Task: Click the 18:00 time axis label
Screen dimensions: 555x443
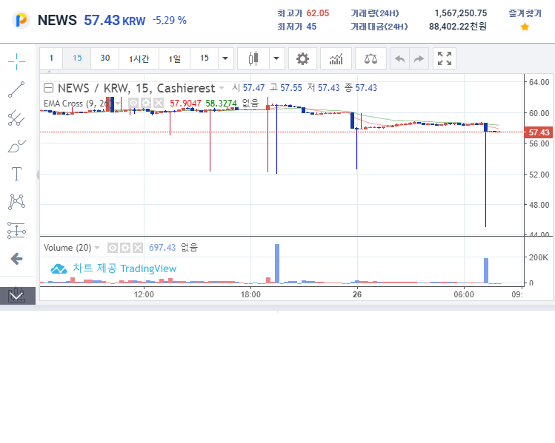Action: [250, 294]
